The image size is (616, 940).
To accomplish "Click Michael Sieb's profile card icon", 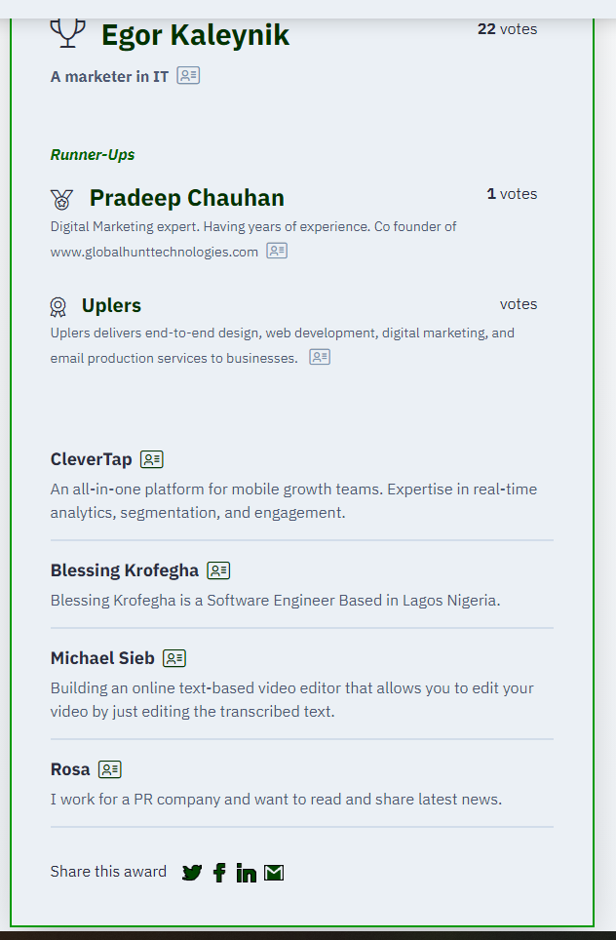I will coord(174,658).
